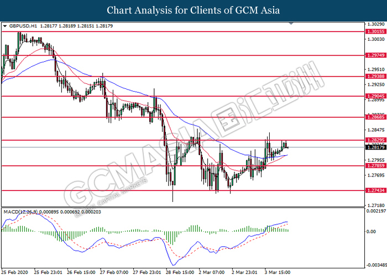This screenshot has height=276, width=387.
Task: Click the MACD 0.002197 scale value
Action: (376, 211)
